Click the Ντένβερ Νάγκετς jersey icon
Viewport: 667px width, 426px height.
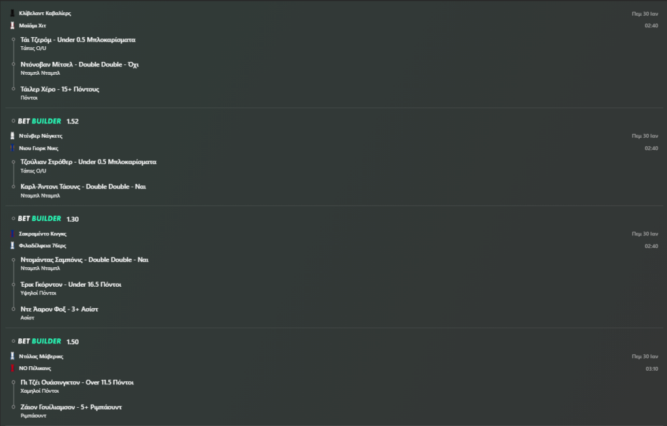[x=13, y=136]
